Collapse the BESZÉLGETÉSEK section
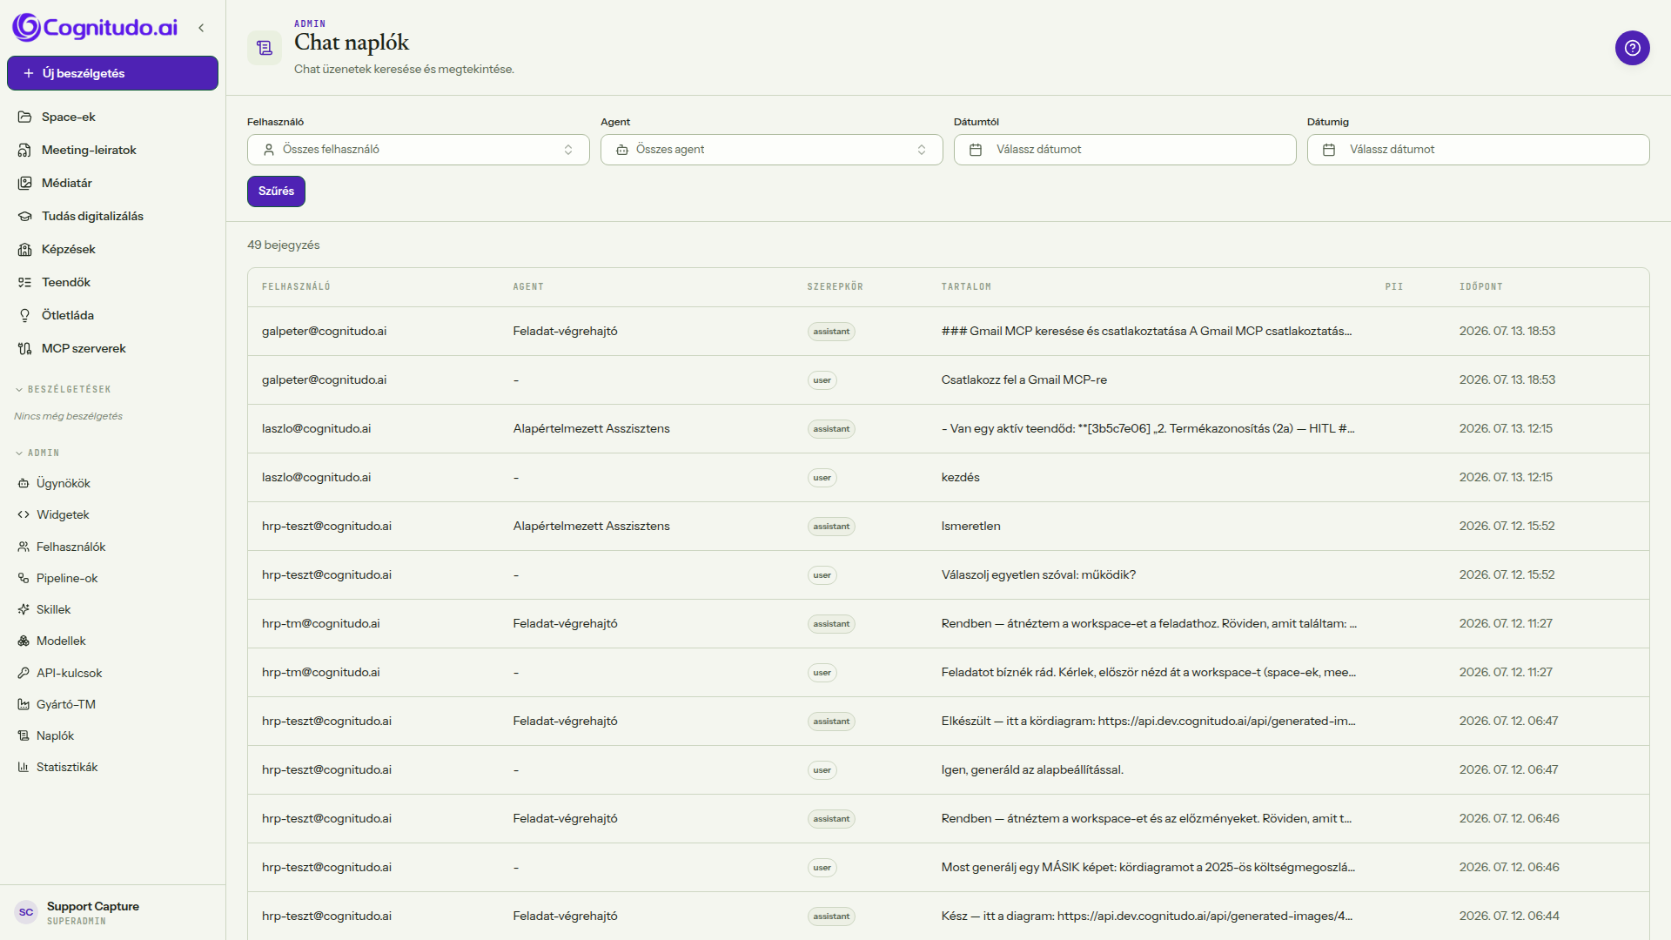 (x=63, y=389)
